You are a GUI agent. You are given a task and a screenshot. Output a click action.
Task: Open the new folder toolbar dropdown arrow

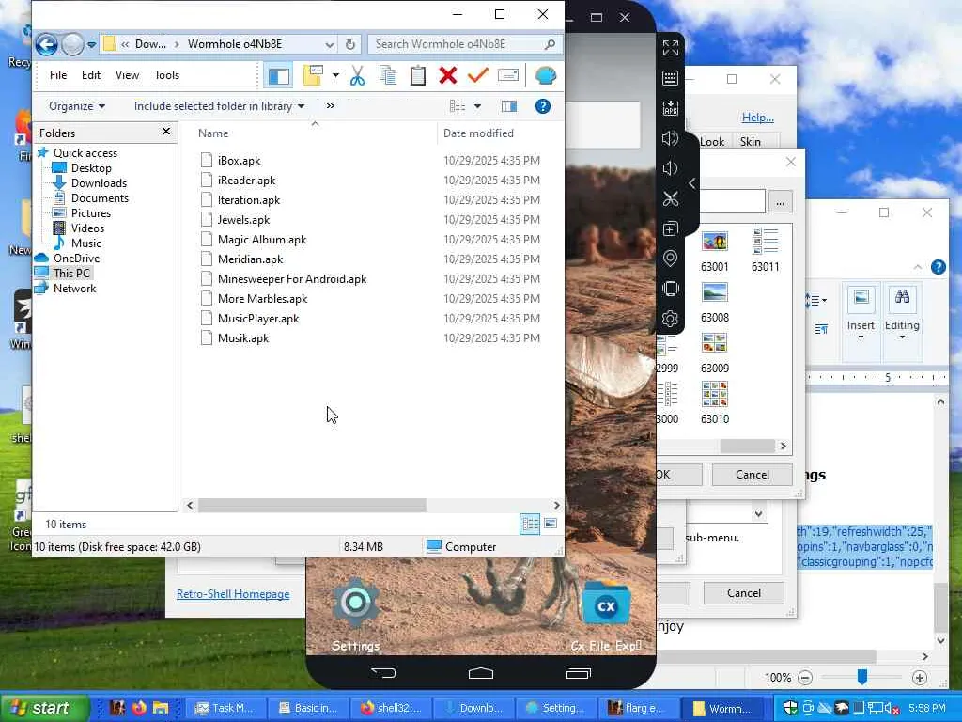[335, 75]
